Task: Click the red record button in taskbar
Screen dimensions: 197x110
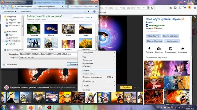Action: pyautogui.click(x=49, y=107)
